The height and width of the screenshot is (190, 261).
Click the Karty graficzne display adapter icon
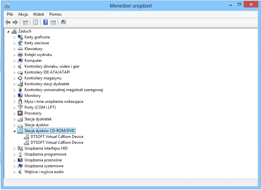point(20,37)
